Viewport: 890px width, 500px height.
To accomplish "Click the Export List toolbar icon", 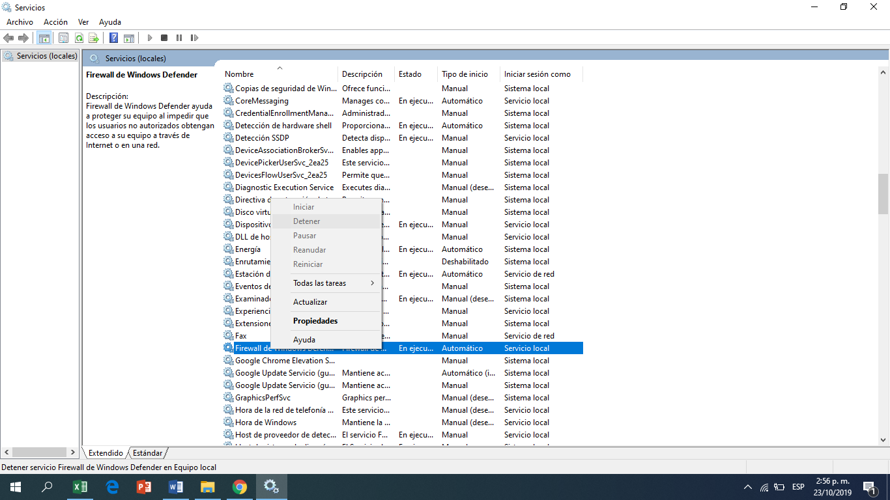I will 94,38.
